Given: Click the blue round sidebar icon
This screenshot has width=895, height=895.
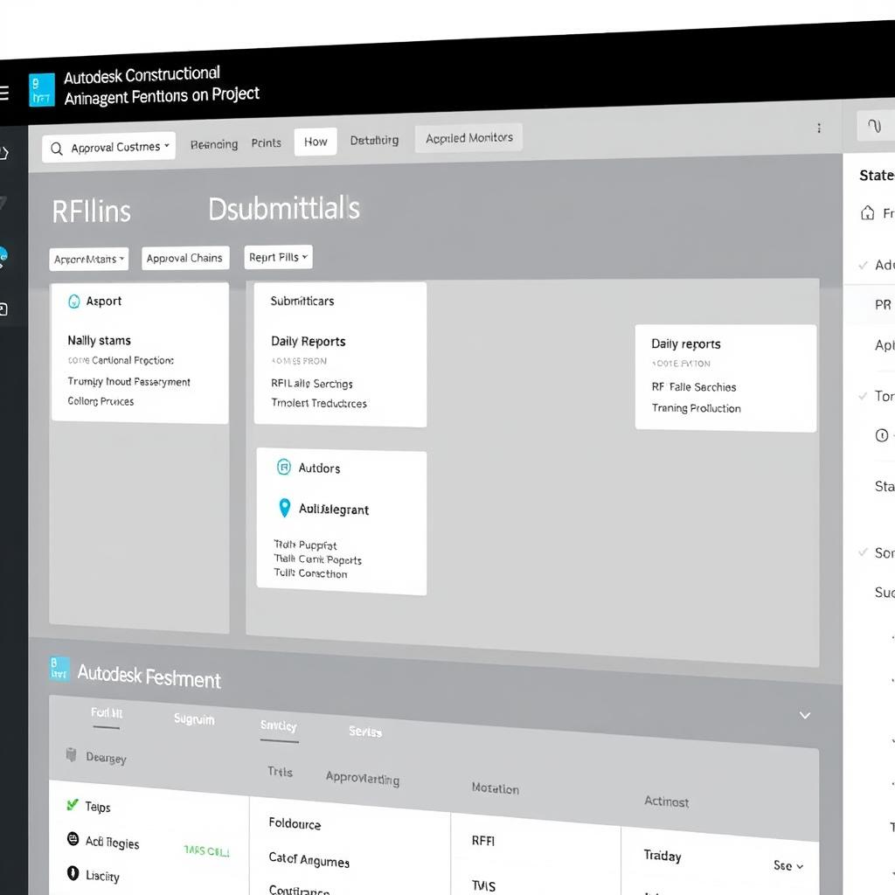Looking at the screenshot, I should [3, 256].
